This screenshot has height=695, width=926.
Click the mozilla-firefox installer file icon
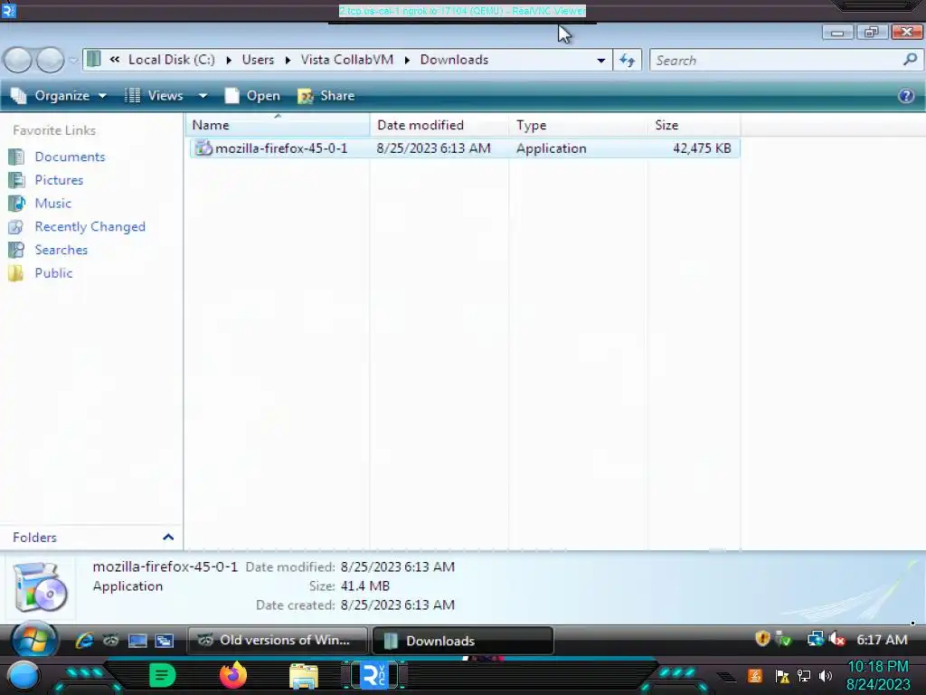pos(203,148)
